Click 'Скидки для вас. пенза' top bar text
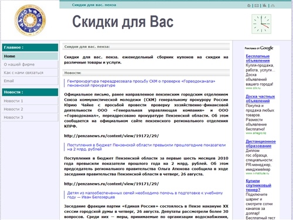Image resolution: width=293 pixels, height=220 pixels. 94,5
